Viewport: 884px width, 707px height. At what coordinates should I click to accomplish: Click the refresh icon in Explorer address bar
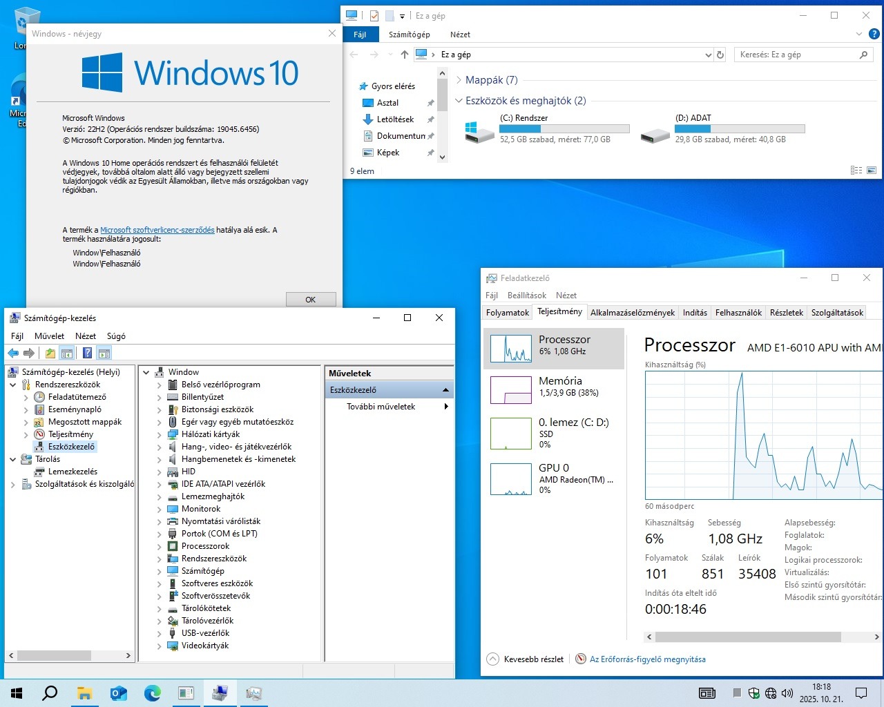tap(720, 55)
